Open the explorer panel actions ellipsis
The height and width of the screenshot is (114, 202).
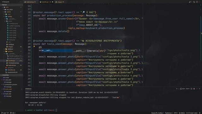click(x=21, y=2)
